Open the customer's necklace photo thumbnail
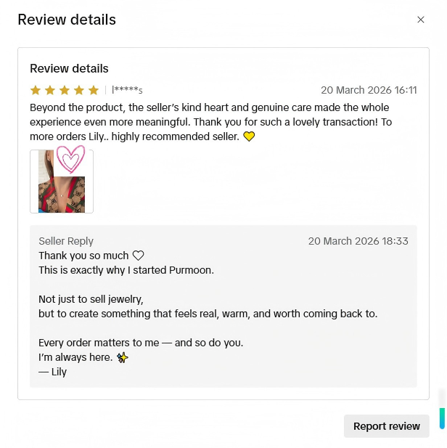This screenshot has height=448, width=447. coord(62,181)
